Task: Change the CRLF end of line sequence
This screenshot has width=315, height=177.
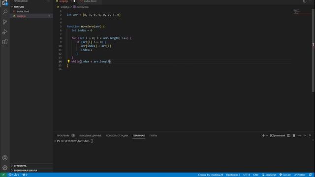Action: pyautogui.click(x=255, y=175)
